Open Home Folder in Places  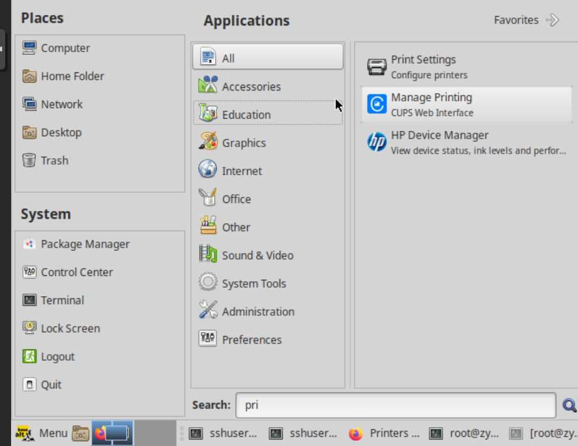click(72, 76)
